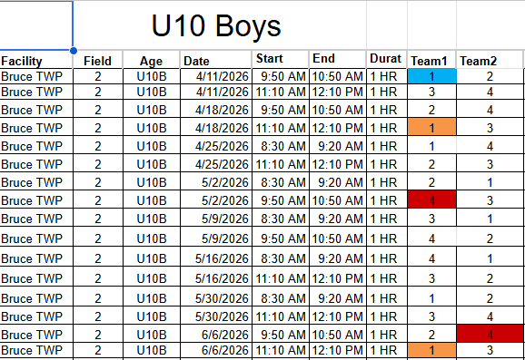This screenshot has height=360, width=525.
Task: Select the Team1 header cell
Action: pos(431,60)
